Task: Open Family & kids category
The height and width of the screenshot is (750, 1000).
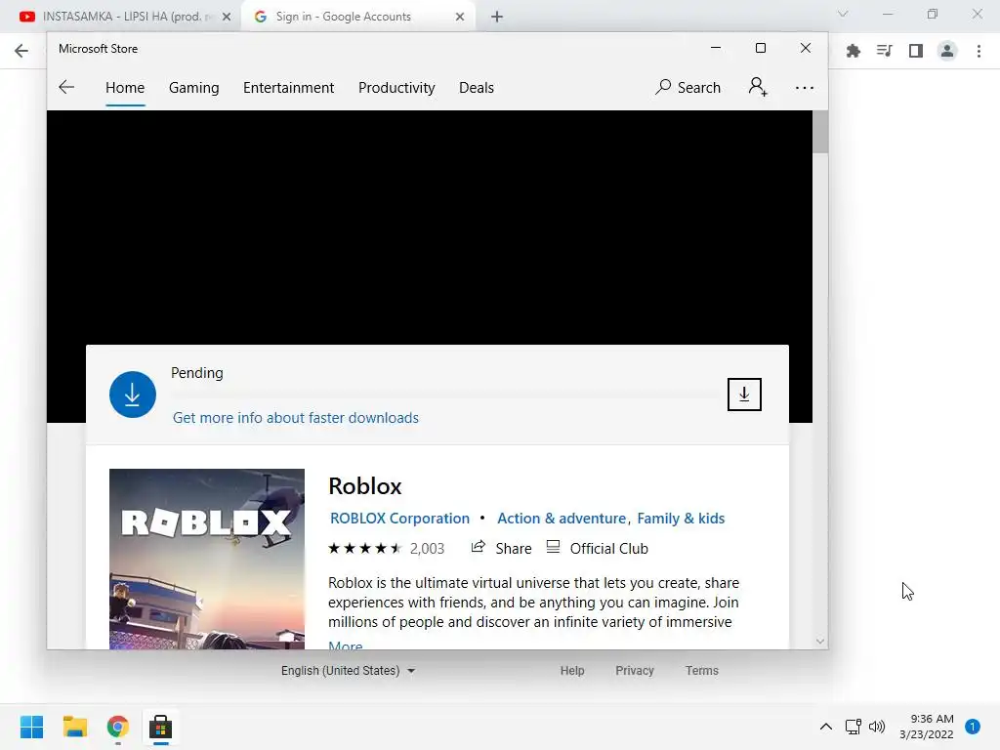Action: [681, 519]
